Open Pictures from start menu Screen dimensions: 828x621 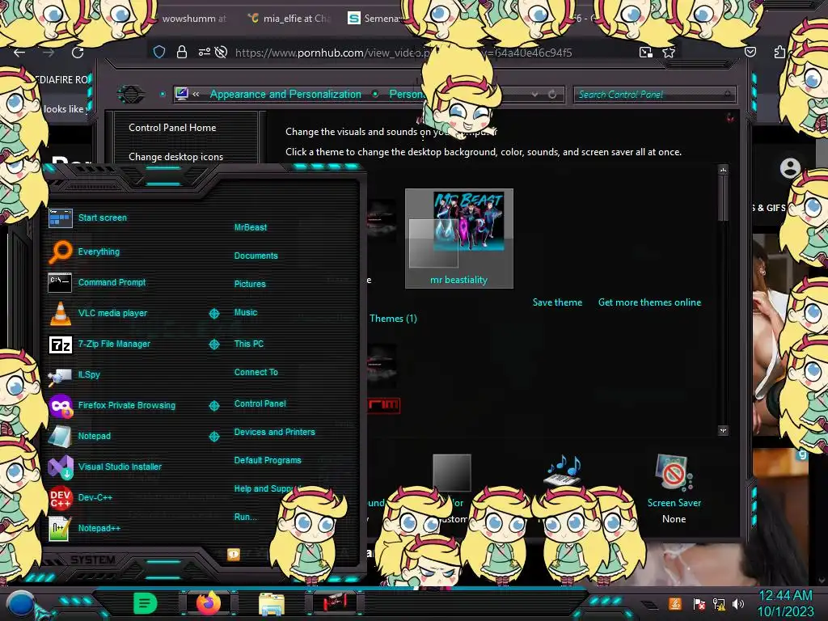250,284
